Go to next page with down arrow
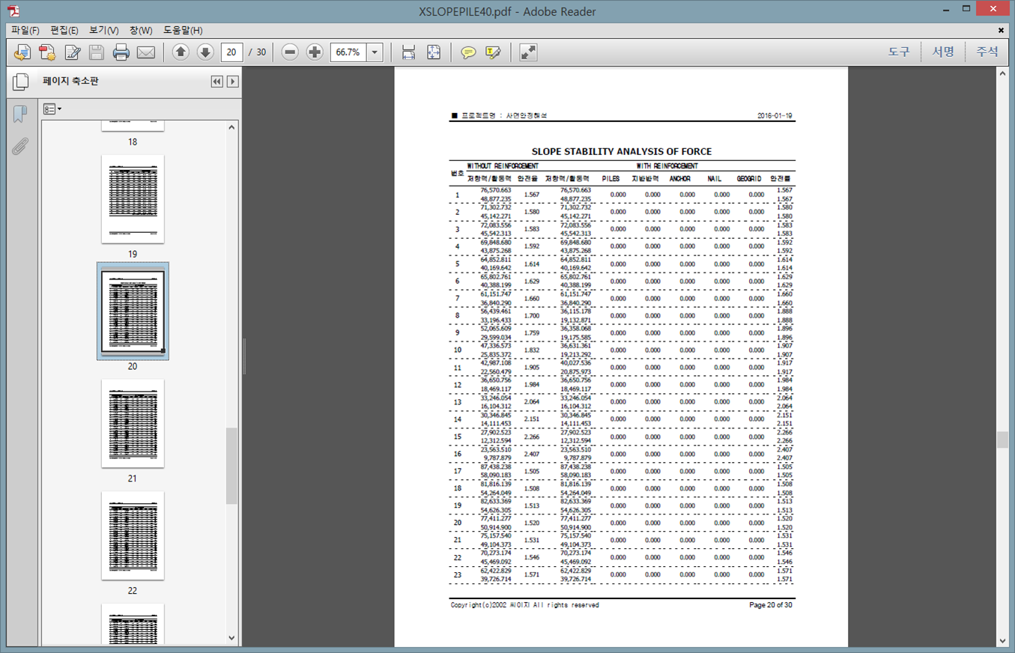Viewport: 1015px width, 653px height. tap(205, 52)
